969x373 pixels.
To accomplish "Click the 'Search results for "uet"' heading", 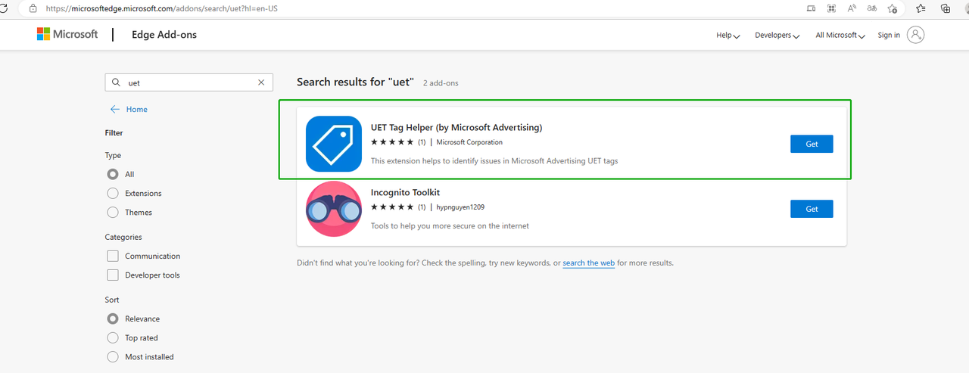I will (x=355, y=82).
